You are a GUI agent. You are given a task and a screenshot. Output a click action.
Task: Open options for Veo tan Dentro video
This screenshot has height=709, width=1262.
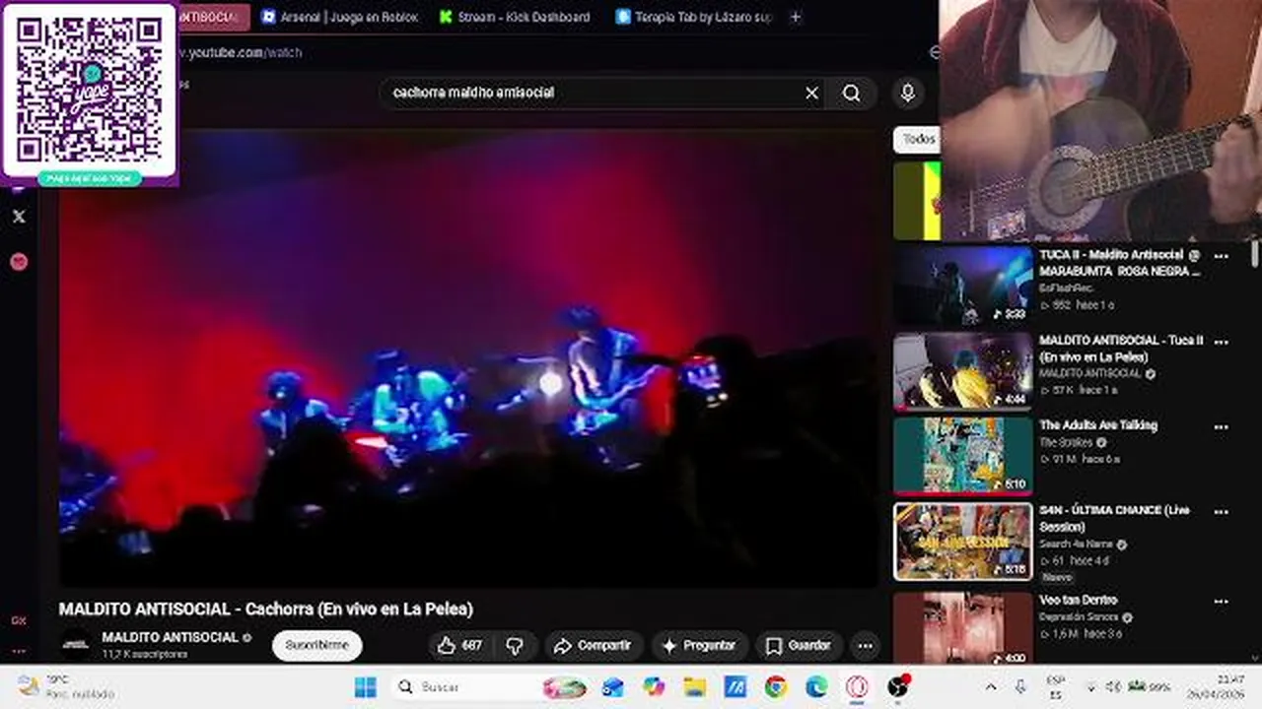(1221, 601)
